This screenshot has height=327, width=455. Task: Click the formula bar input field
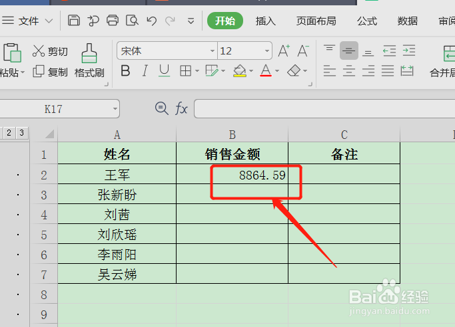324,109
